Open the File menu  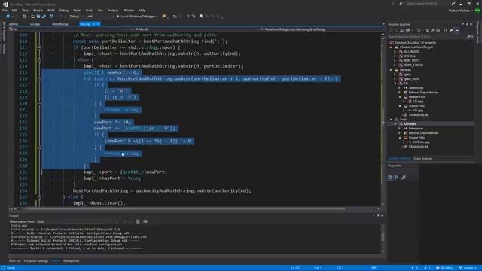(x=5, y=10)
